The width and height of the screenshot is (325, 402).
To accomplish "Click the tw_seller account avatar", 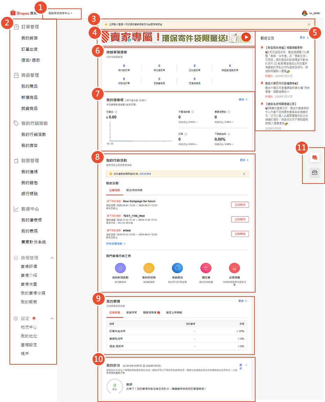I will pyautogui.click(x=304, y=13).
